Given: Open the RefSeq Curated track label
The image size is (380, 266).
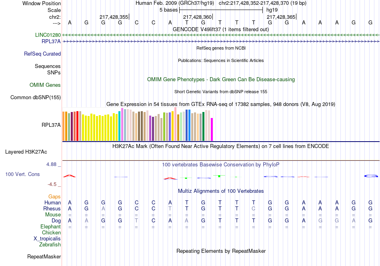Looking at the screenshot, I should click(x=42, y=54).
